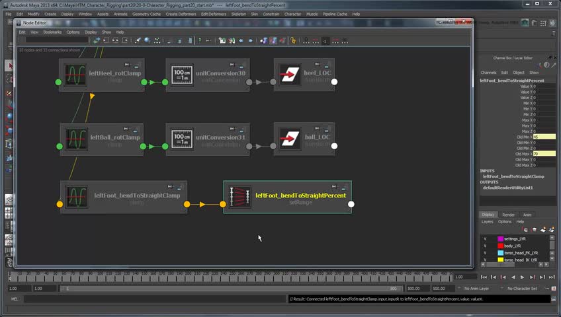Click the time range slider bar

click(231, 289)
